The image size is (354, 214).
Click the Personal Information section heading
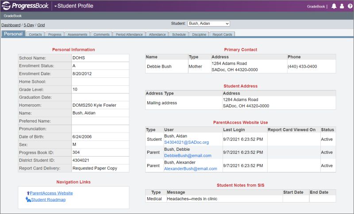(x=73, y=50)
